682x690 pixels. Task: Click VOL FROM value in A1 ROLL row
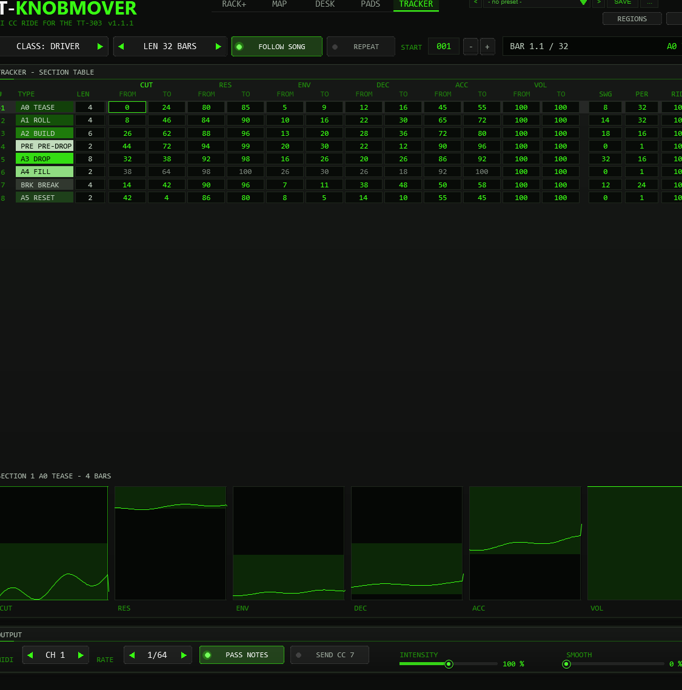521,120
